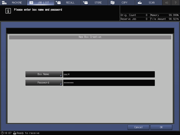
Task: Click the scanner icon
Action: coord(140,2)
